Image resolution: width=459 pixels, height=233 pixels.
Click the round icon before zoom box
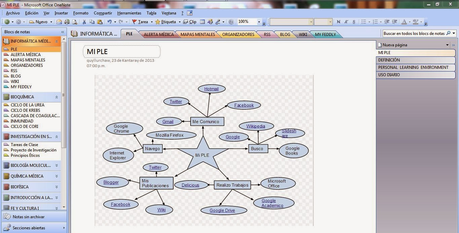pos(231,22)
